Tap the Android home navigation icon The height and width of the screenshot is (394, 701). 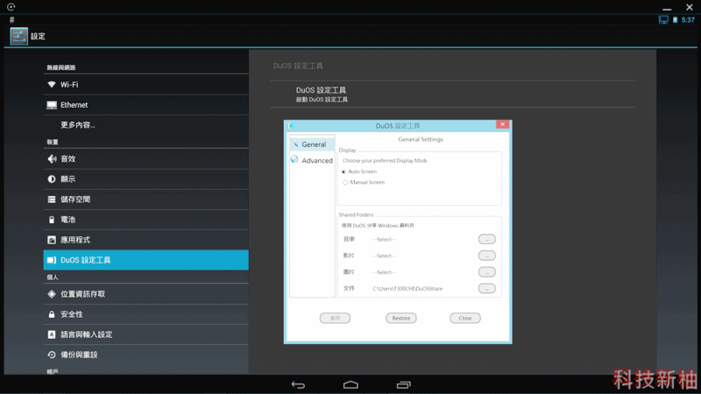point(350,384)
